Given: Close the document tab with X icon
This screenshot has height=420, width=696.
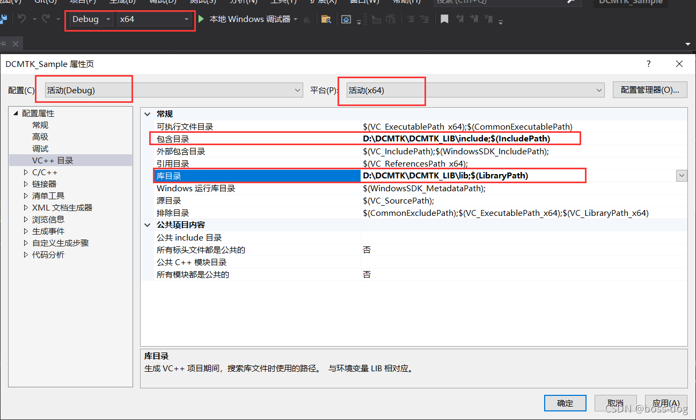Looking at the screenshot, I should (x=15, y=44).
